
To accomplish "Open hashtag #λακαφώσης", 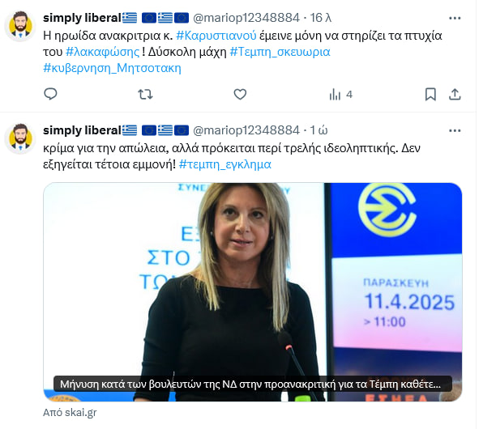I will click(102, 52).
